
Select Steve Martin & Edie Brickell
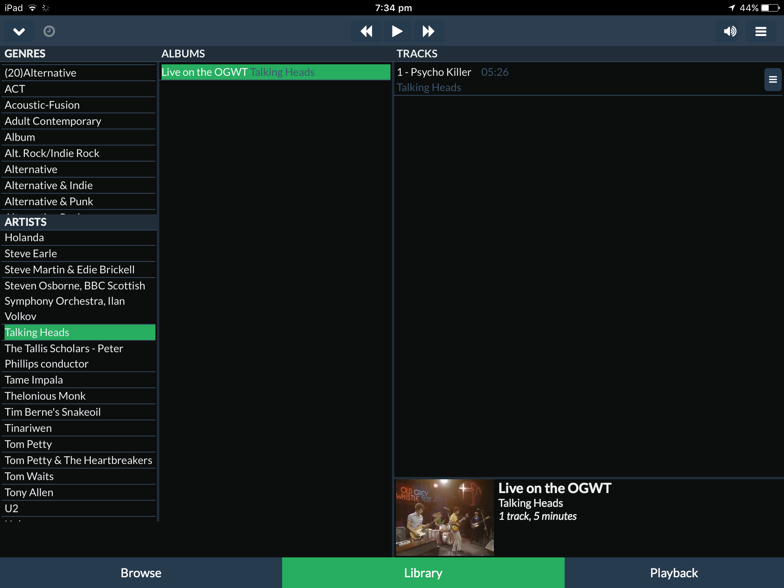tap(79, 269)
